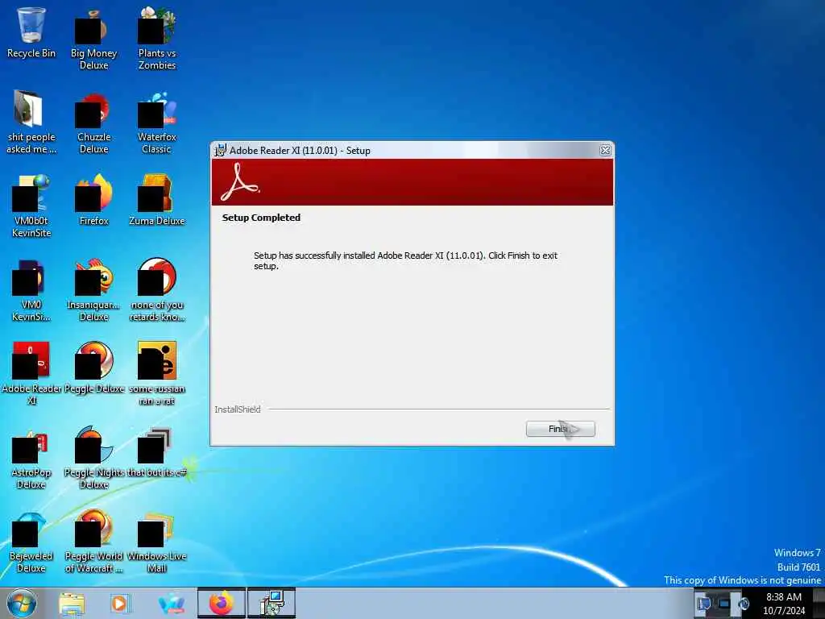The image size is (825, 619).
Task: Switch to Firefox in the taskbar
Action: 222,603
